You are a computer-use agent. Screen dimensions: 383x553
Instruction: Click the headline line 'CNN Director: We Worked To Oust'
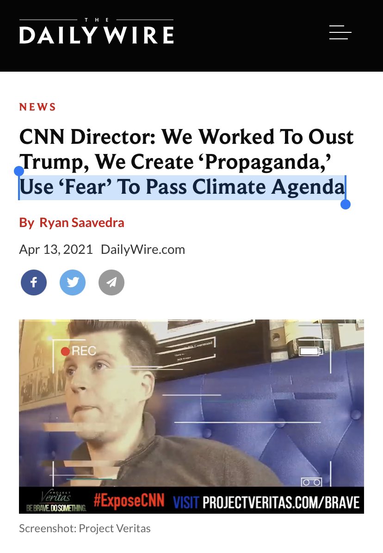point(186,137)
